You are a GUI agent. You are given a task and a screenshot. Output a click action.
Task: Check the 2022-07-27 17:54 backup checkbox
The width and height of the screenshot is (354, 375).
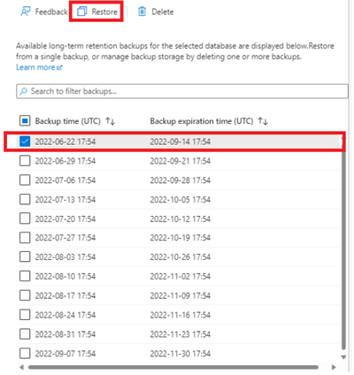(25, 238)
